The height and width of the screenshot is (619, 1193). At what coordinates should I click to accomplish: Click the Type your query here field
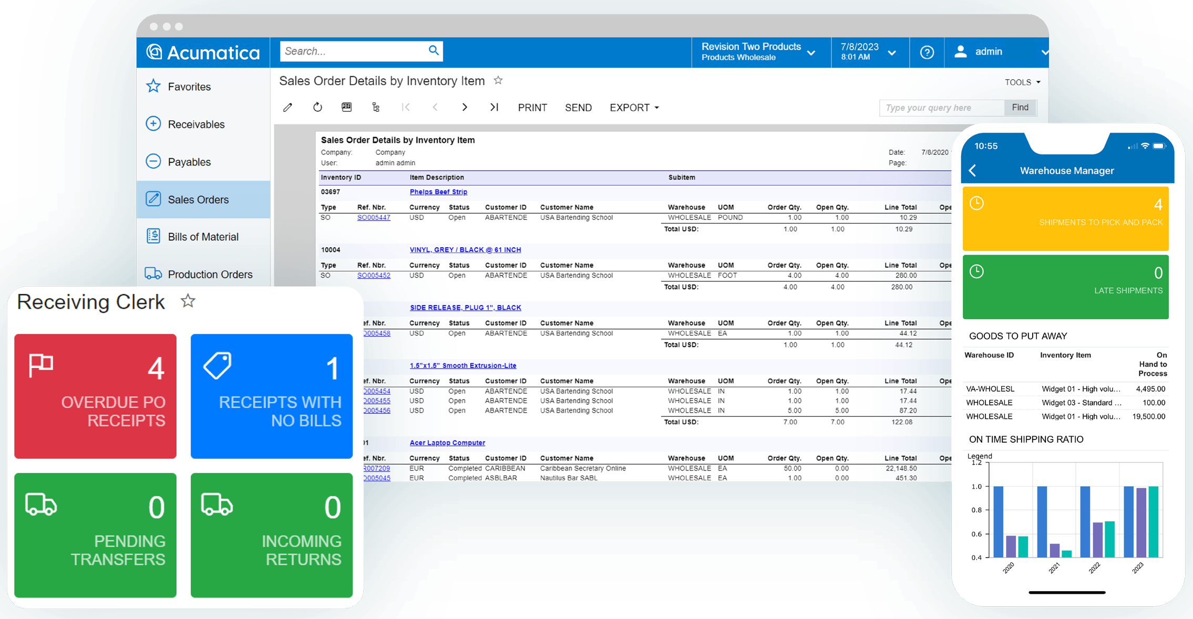coord(941,107)
